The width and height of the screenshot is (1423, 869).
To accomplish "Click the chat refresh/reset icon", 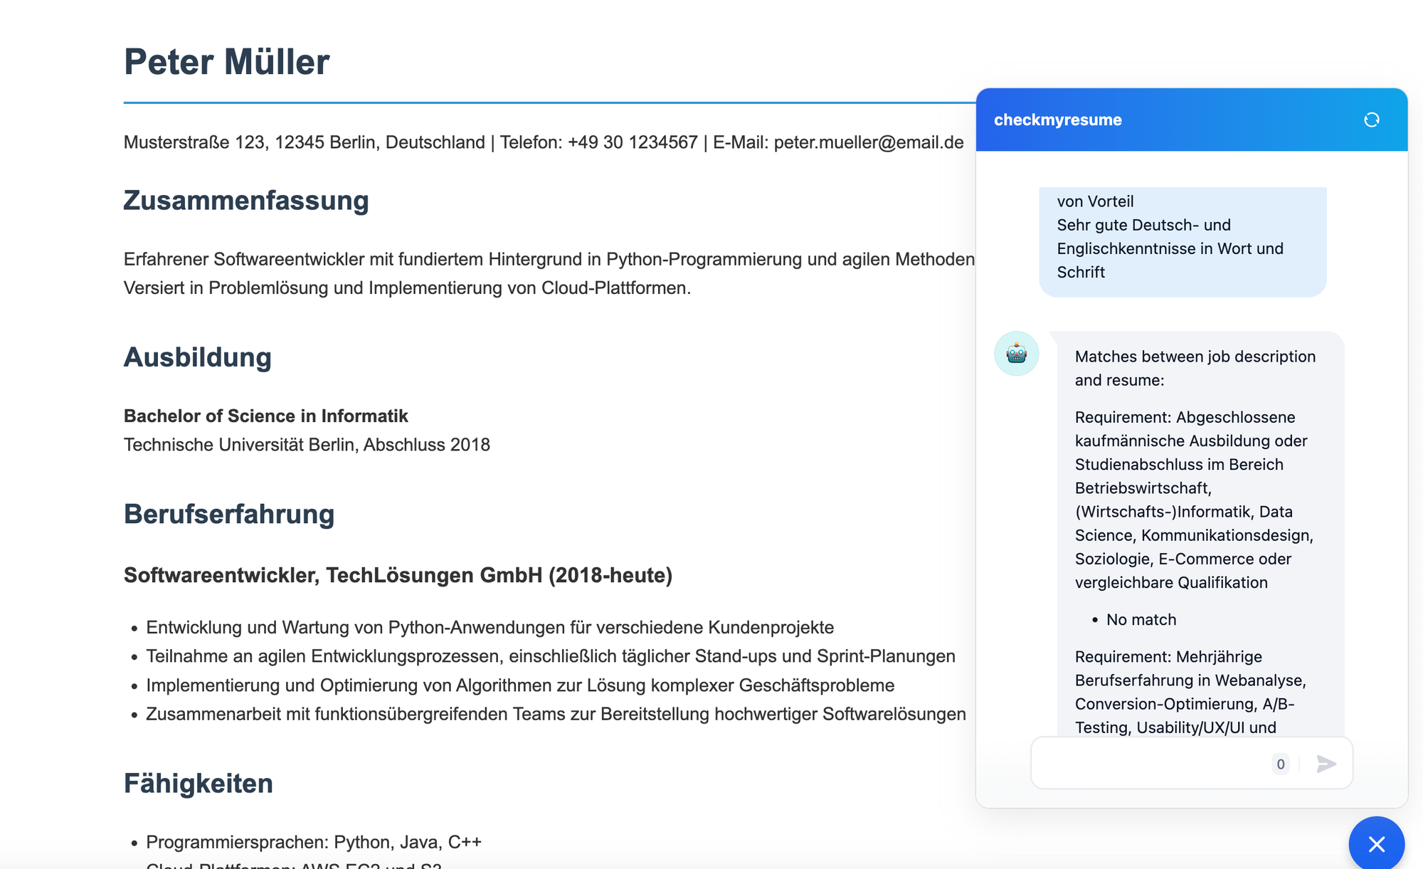I will (x=1371, y=120).
